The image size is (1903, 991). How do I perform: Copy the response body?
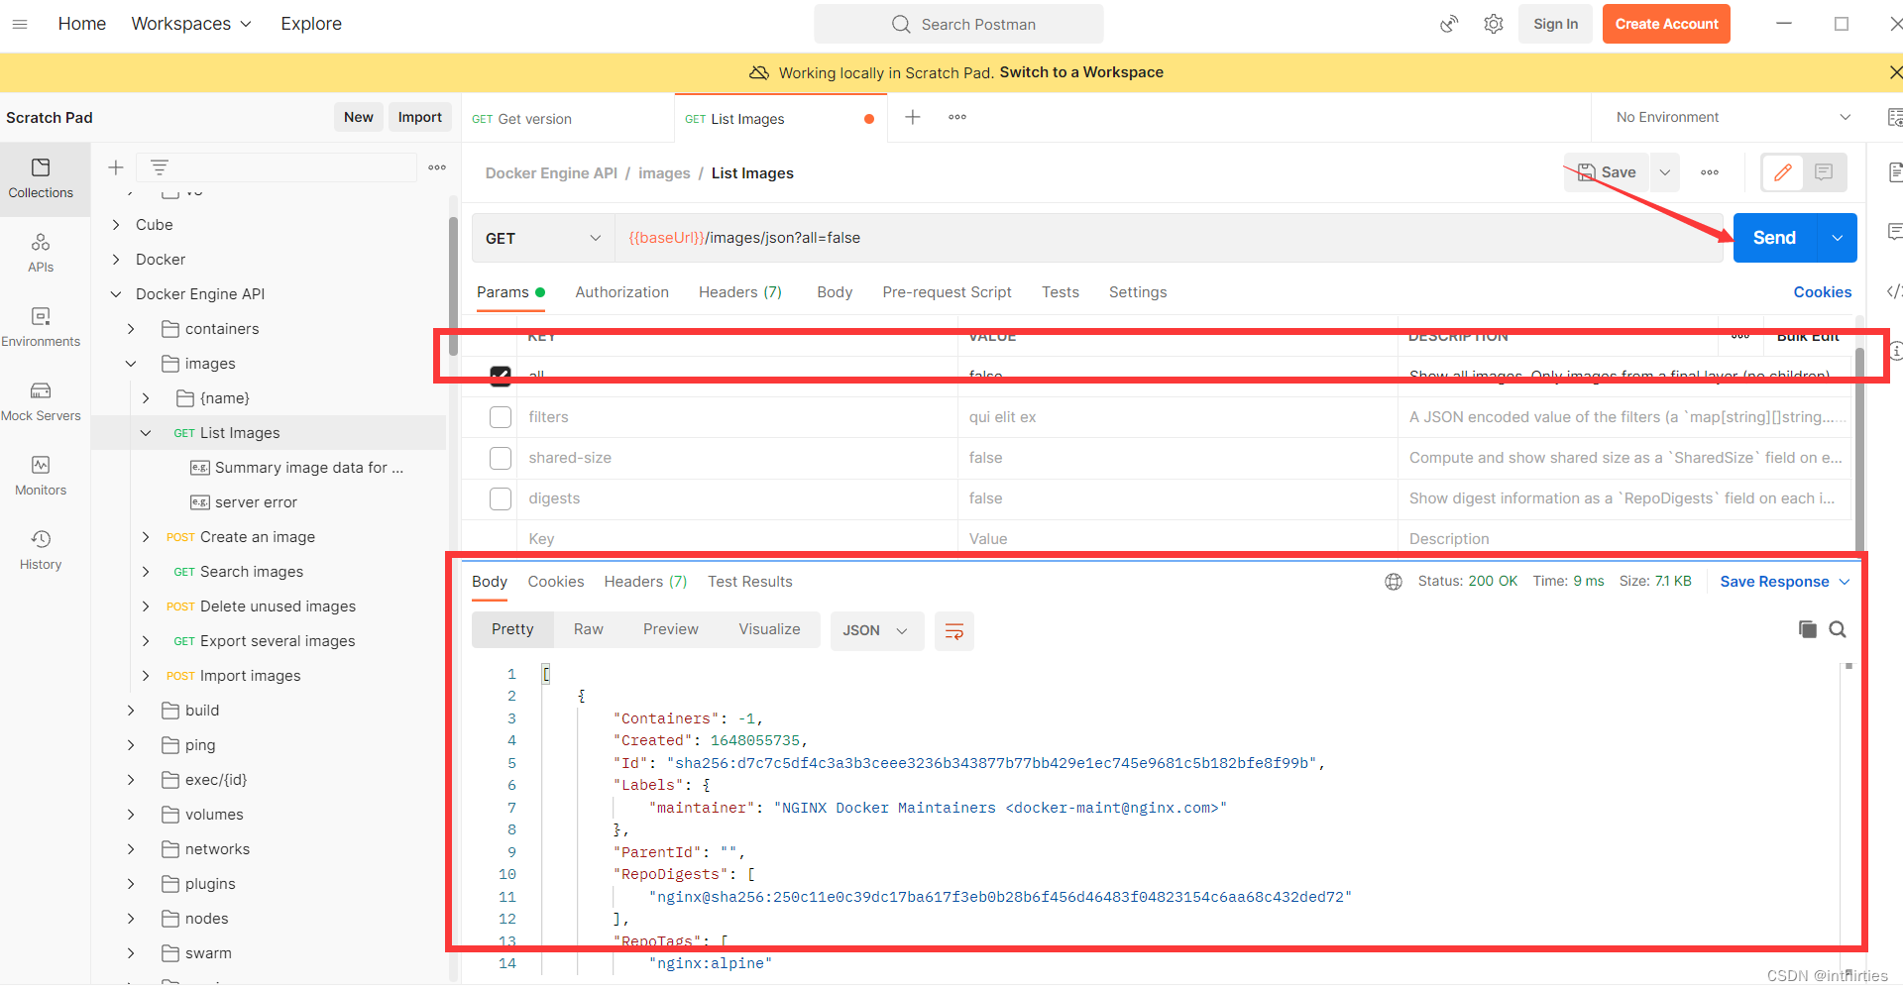1807,629
